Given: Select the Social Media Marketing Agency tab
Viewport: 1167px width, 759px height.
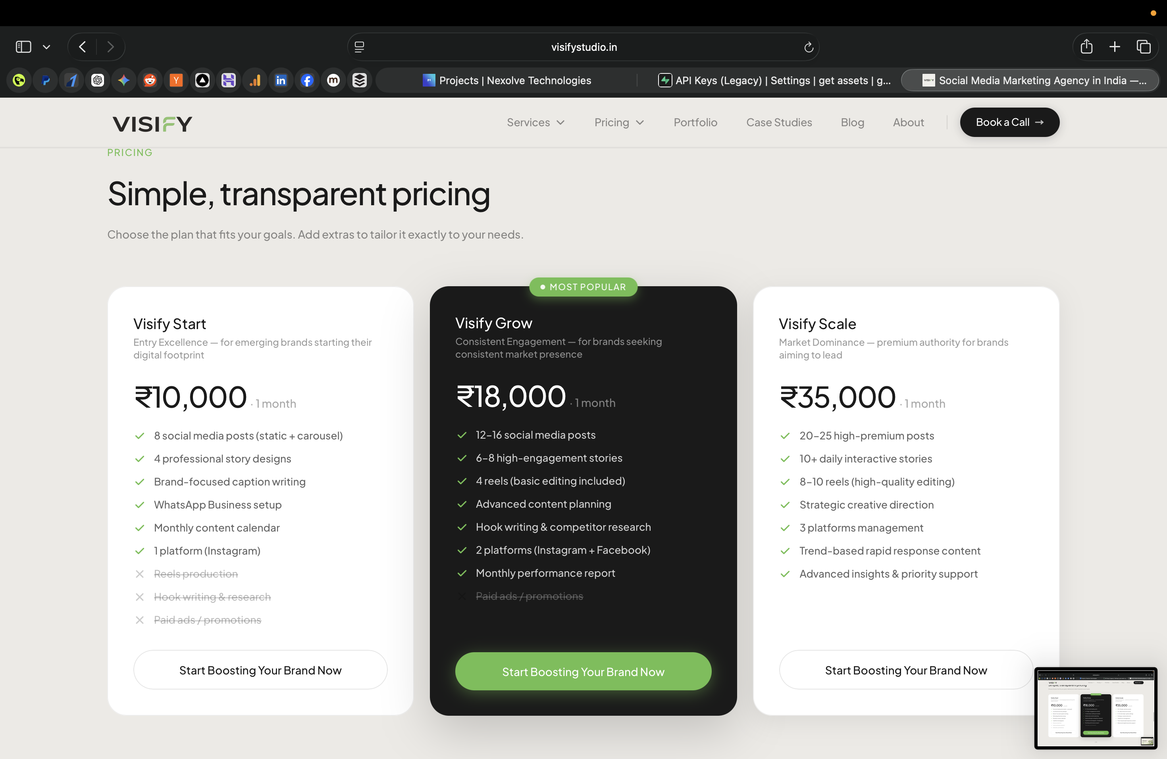Looking at the screenshot, I should pyautogui.click(x=1030, y=81).
